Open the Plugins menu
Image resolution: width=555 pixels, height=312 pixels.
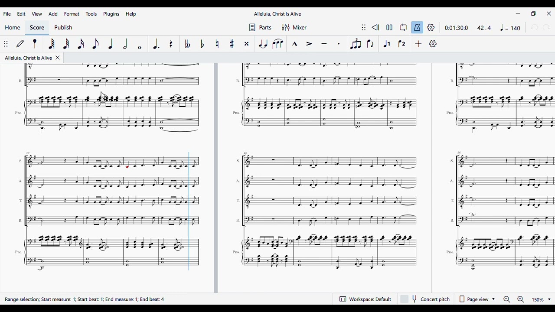(x=111, y=14)
